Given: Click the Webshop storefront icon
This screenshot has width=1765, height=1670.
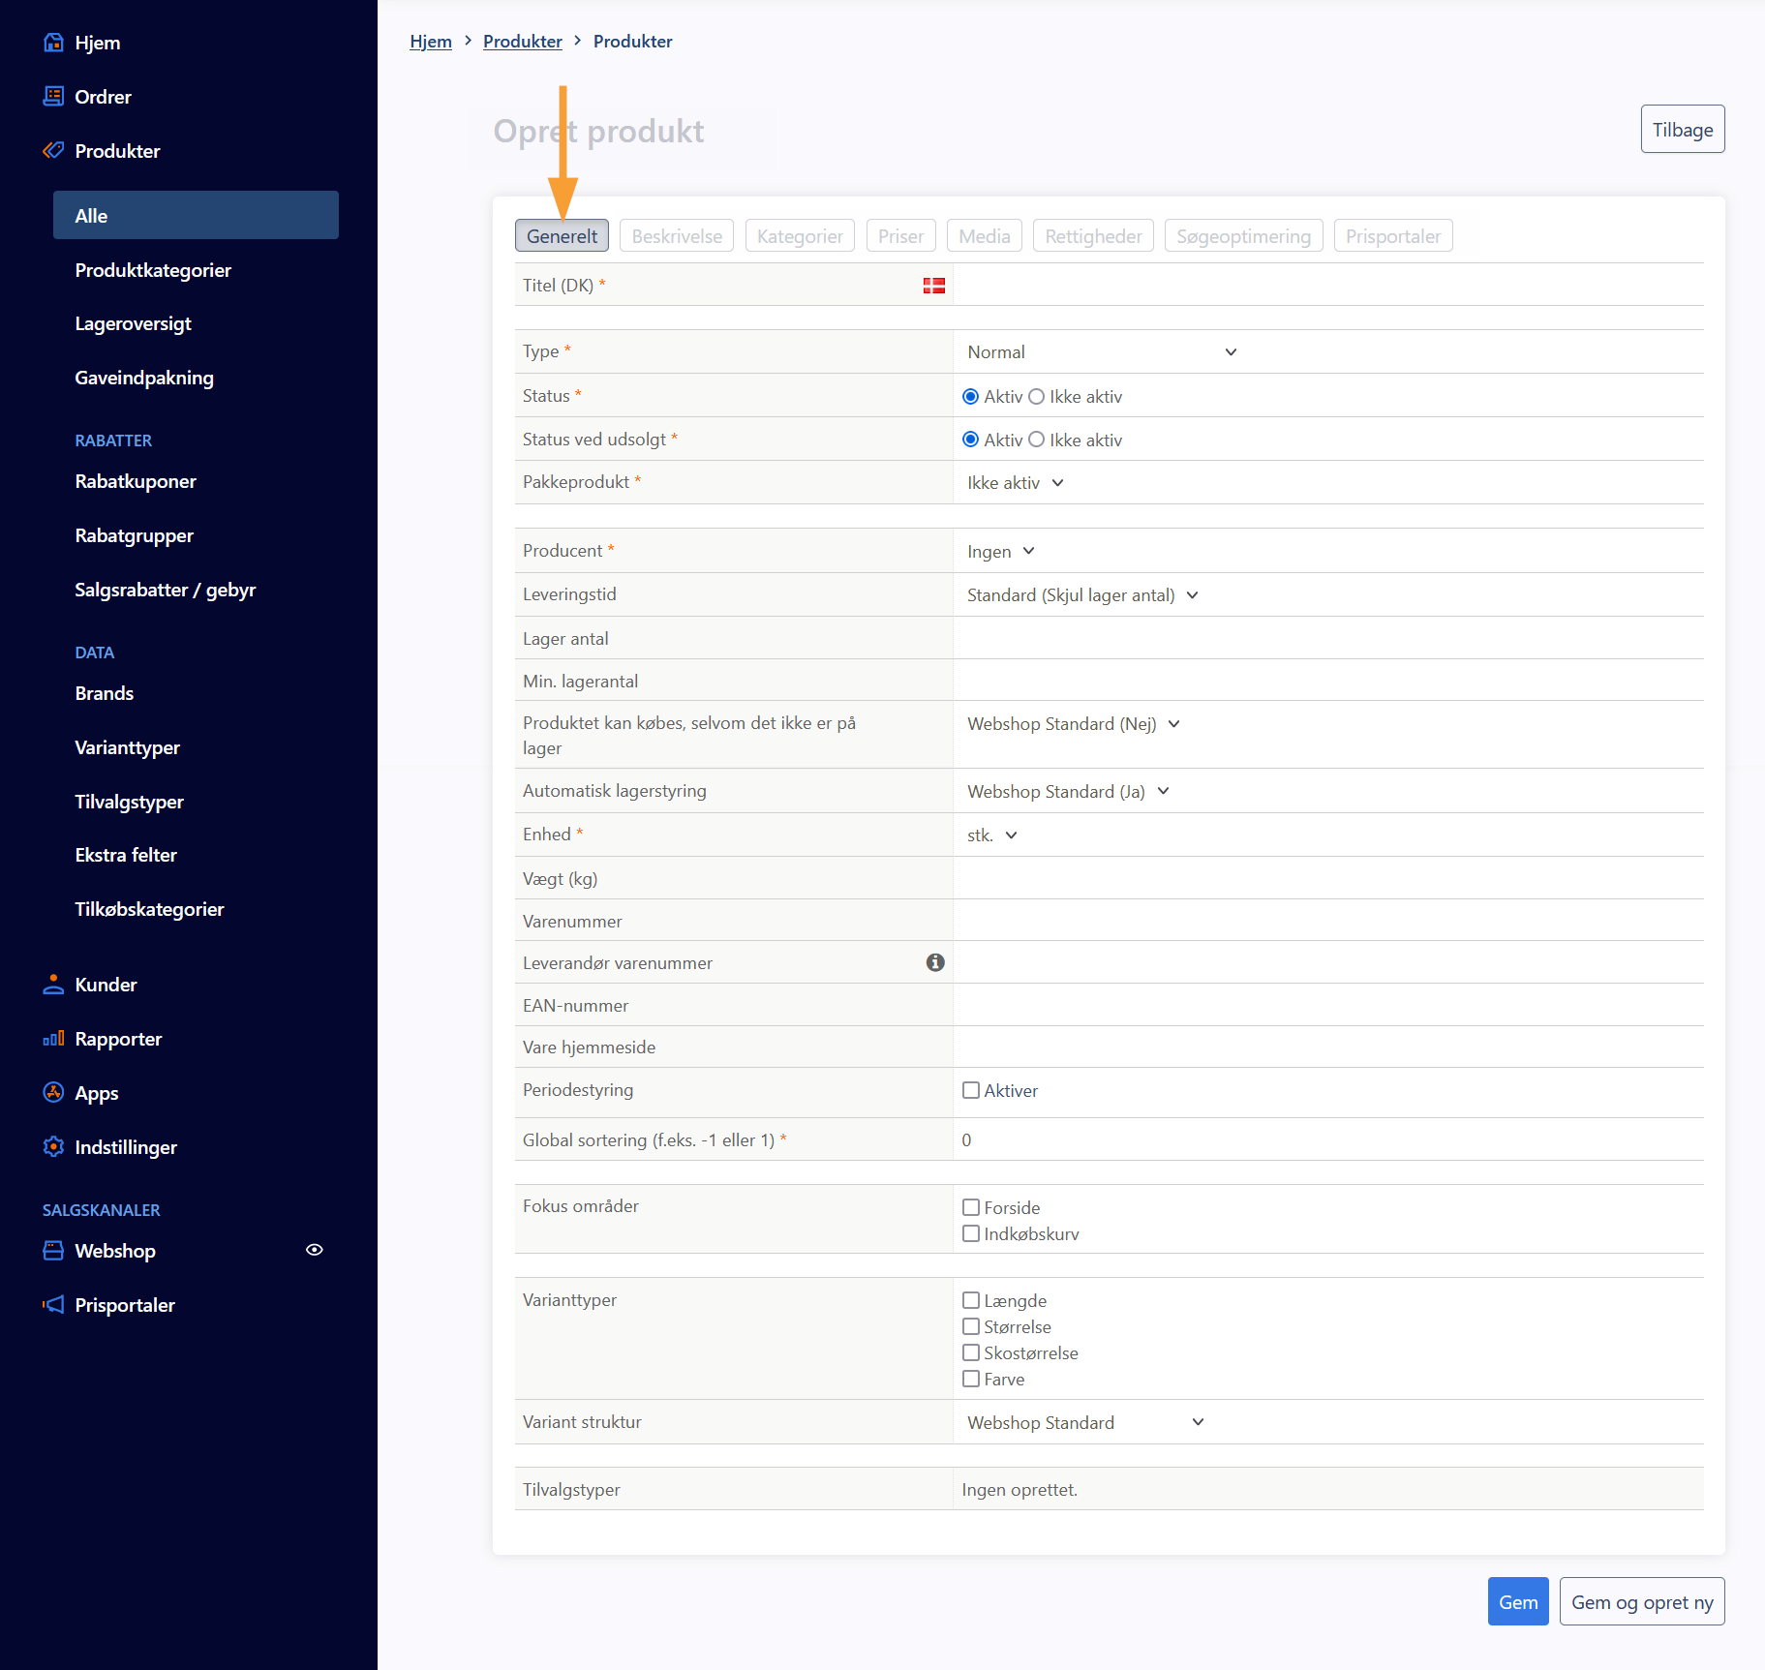Looking at the screenshot, I should click(x=53, y=1251).
